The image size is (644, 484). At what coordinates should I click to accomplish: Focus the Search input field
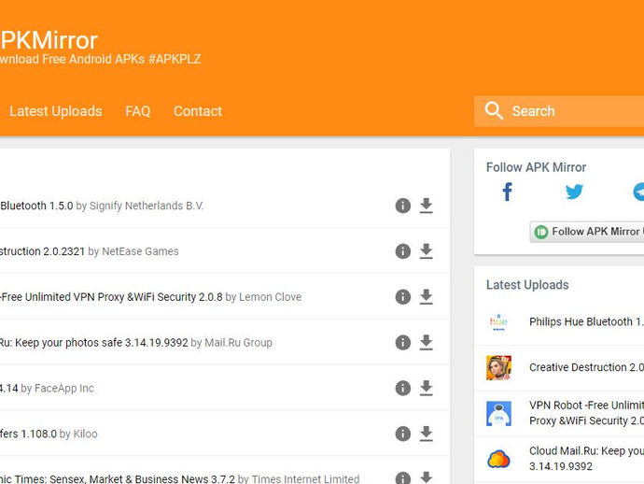559,111
